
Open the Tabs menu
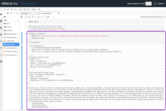tap(28, 9)
